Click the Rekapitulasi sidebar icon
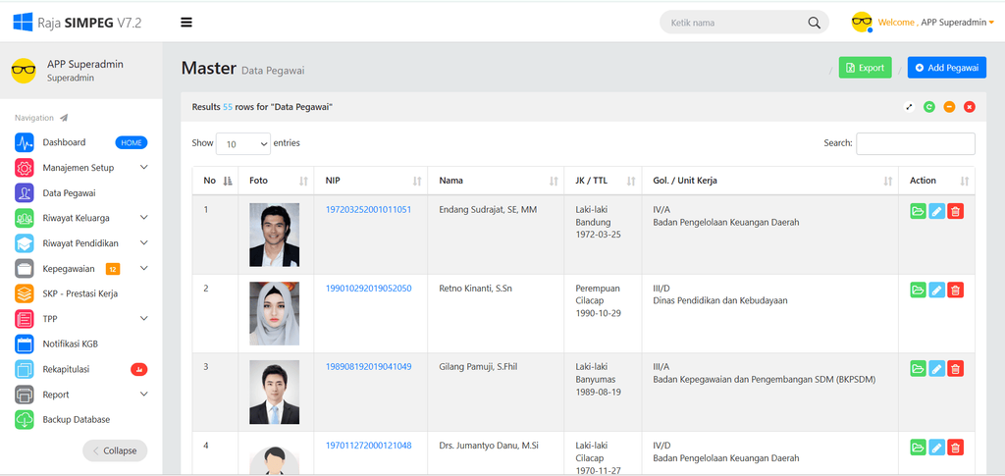Screen dimensions: 1005x476 (x=25, y=369)
